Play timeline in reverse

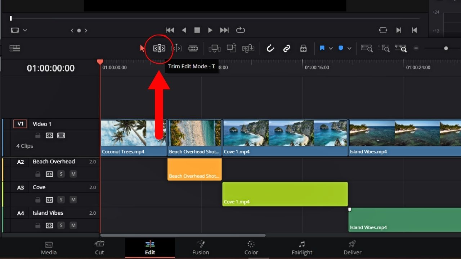click(x=184, y=30)
